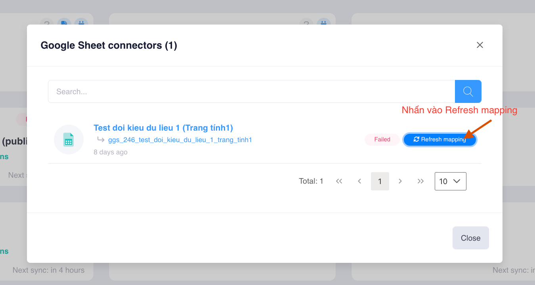Go to next page with single-right arrow
Viewport: 535px width, 285px height.
coord(400,181)
